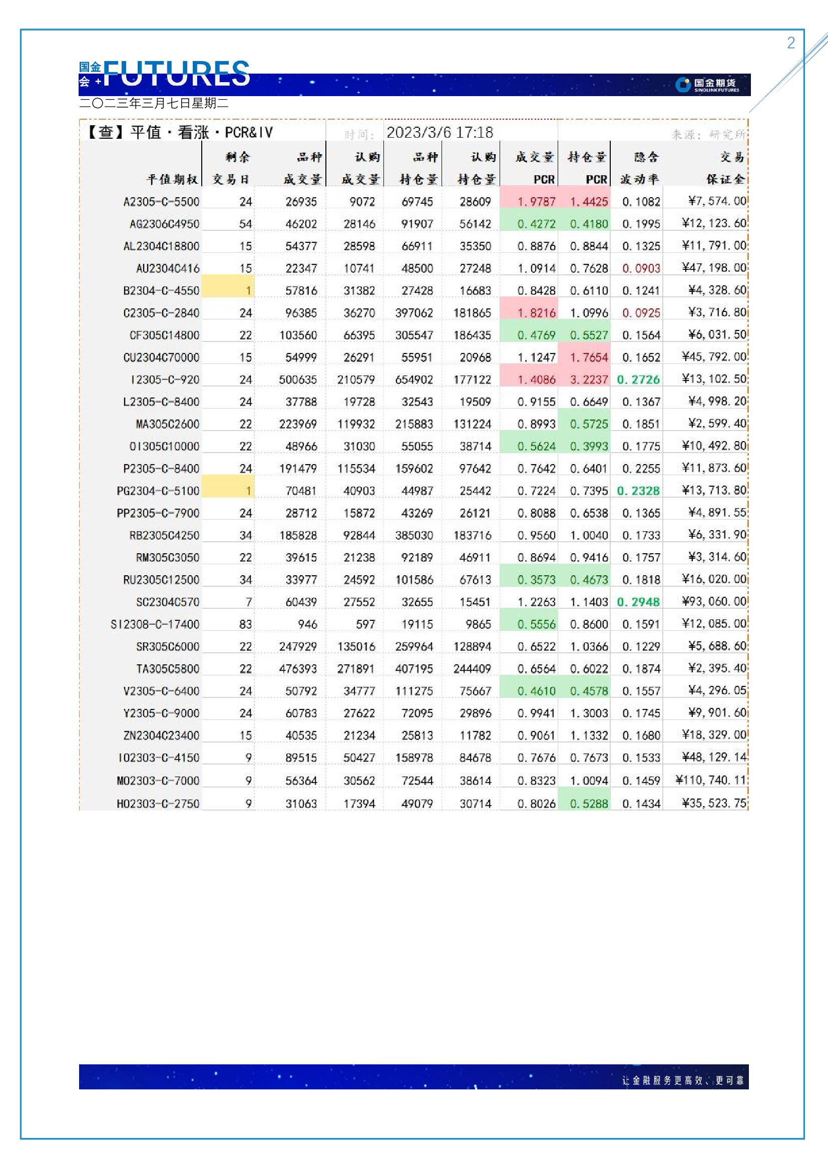828x1171 pixels.
Task: Click the FUTURES header title
Action: [177, 73]
